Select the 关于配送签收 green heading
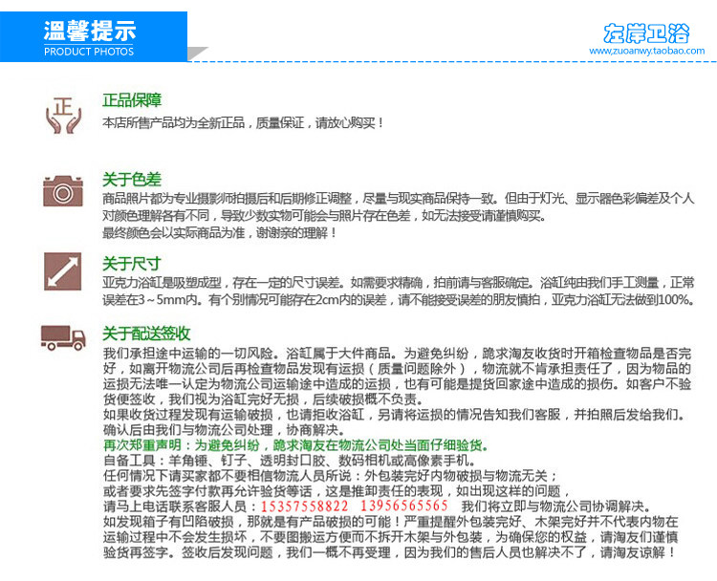This screenshot has width=717, height=581. tap(146, 334)
